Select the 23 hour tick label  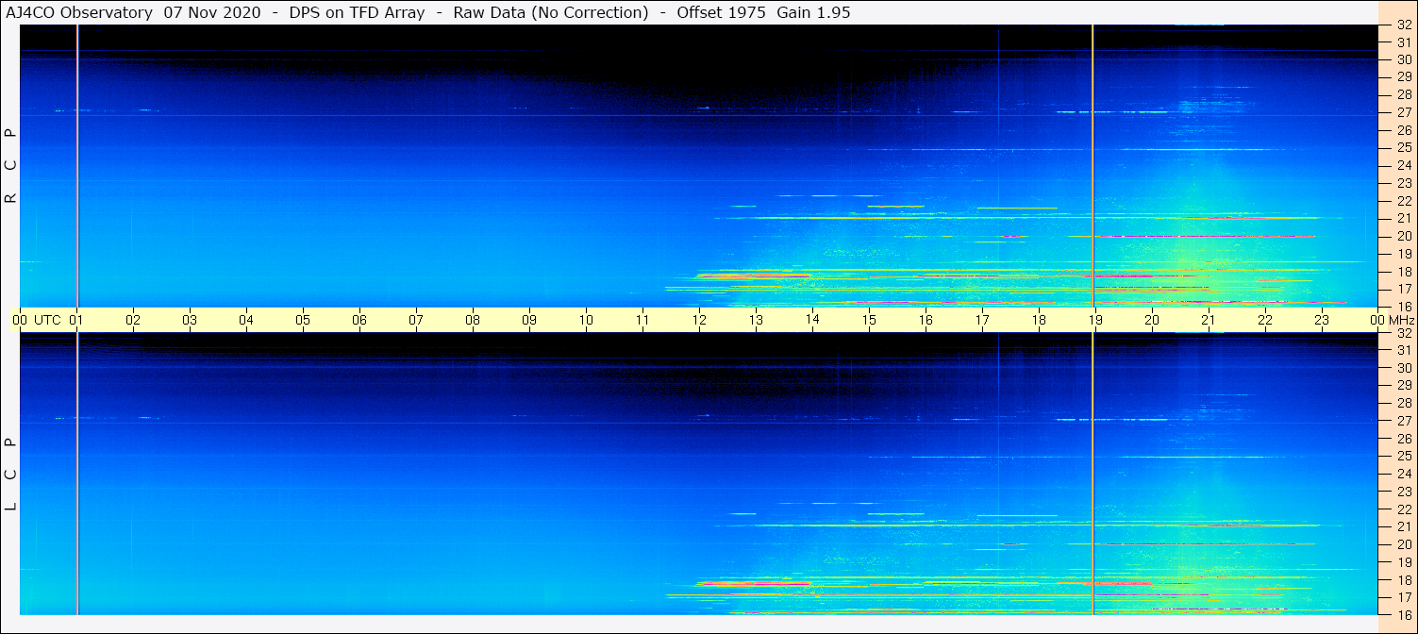click(1321, 320)
